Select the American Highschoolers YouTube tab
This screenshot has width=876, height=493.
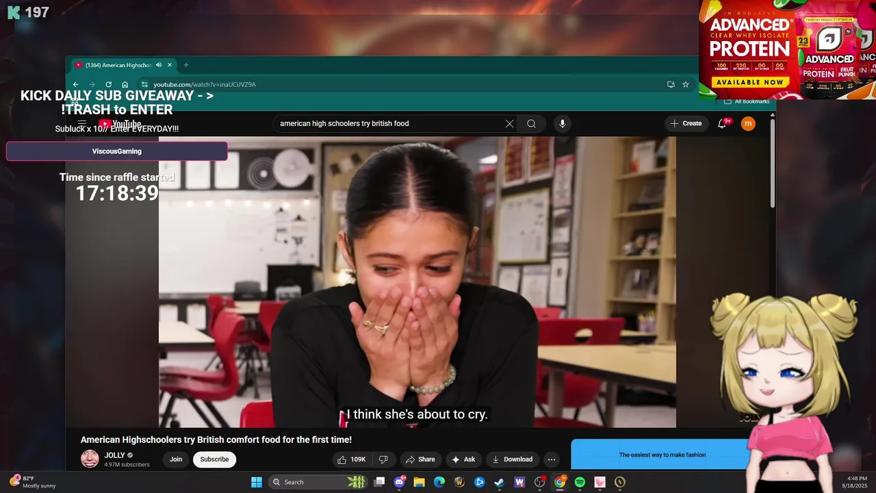[122, 65]
